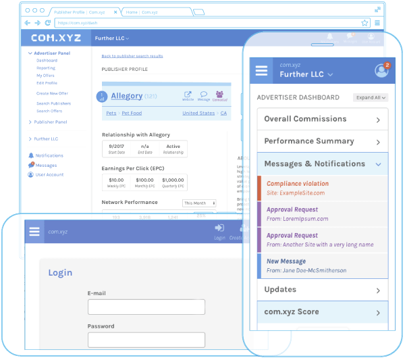Viewport: 405px width, 358px height.
Task: Click the Login icon in mobile header
Action: 219,232
